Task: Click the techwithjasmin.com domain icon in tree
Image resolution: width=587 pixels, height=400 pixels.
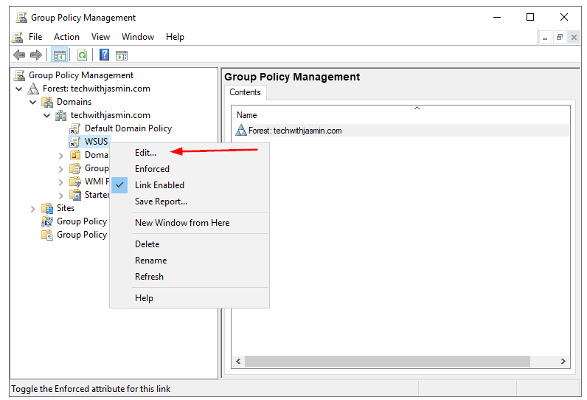Action: pos(61,115)
